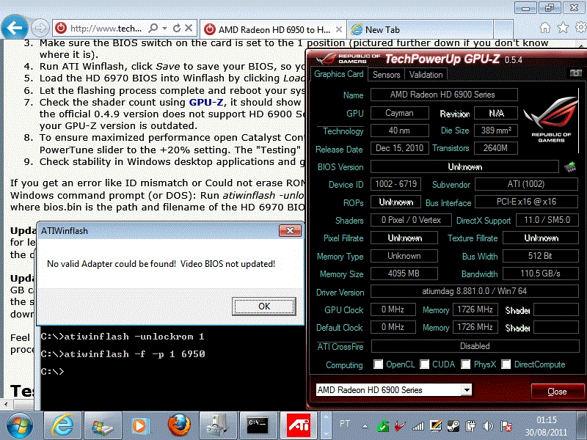Enable the PhysX checkbox
This screenshot has height=440, width=587.
click(465, 364)
